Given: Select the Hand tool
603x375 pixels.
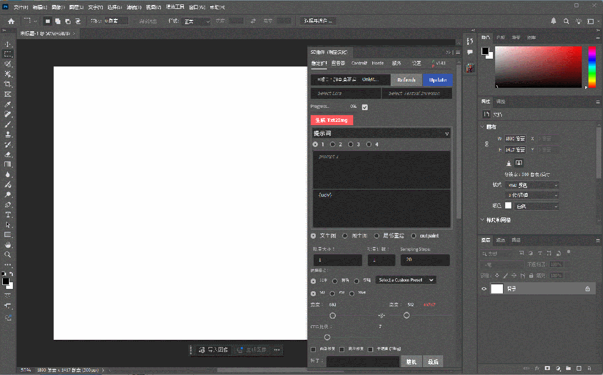Looking at the screenshot, I should (x=8, y=245).
